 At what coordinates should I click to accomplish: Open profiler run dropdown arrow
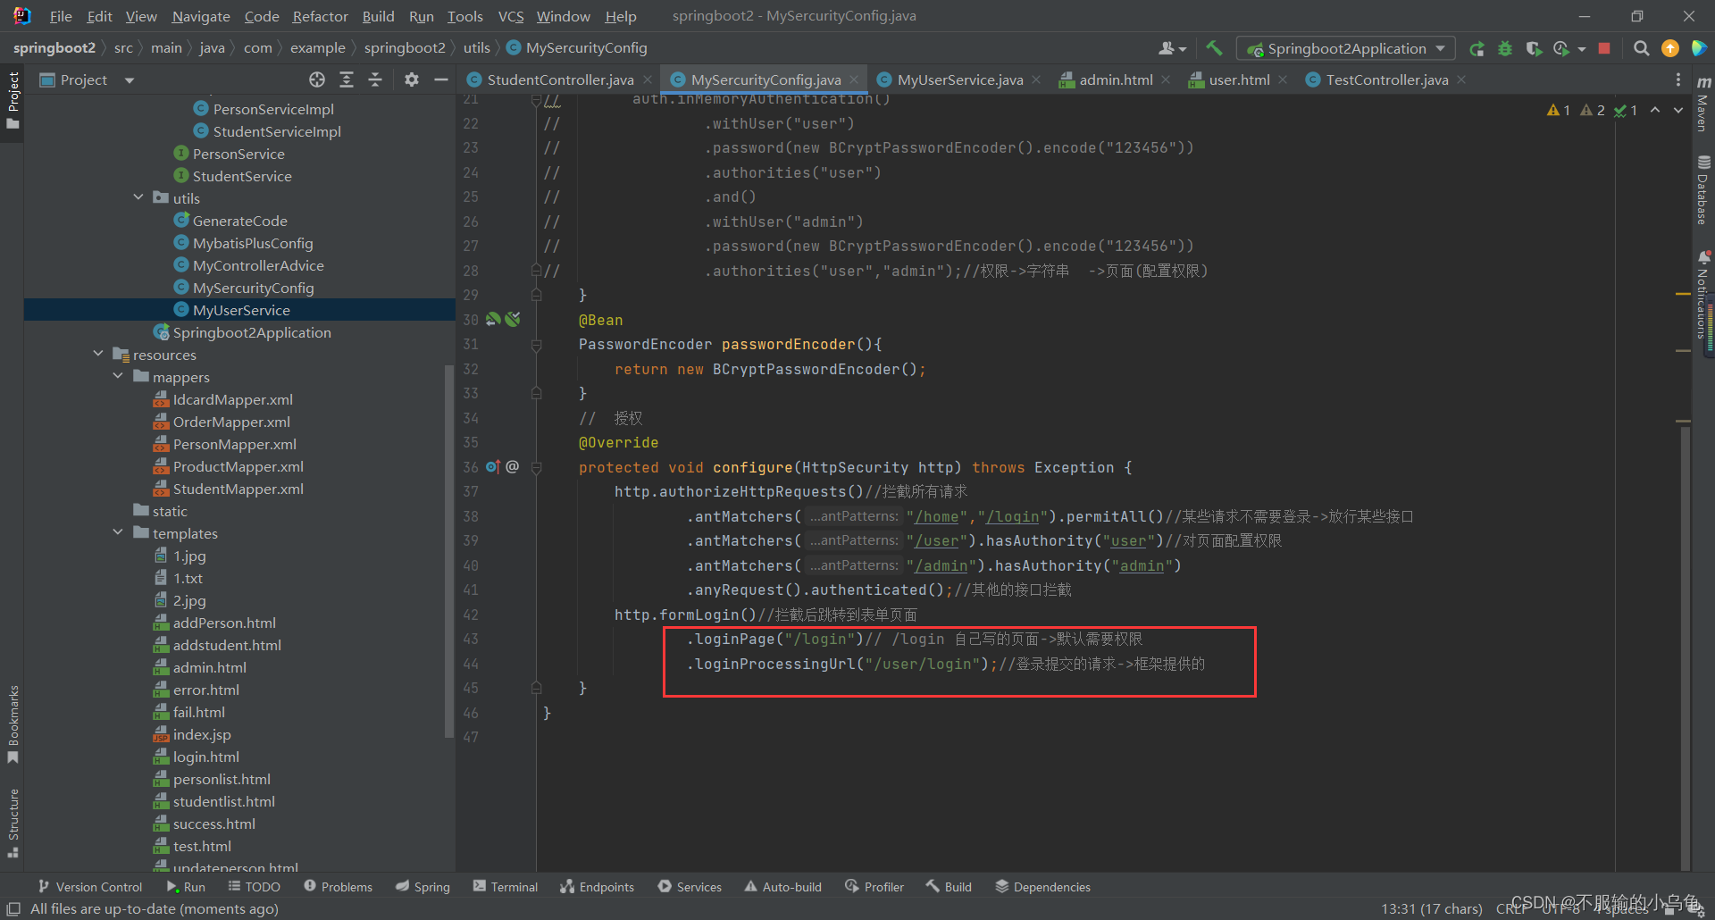click(x=1582, y=49)
